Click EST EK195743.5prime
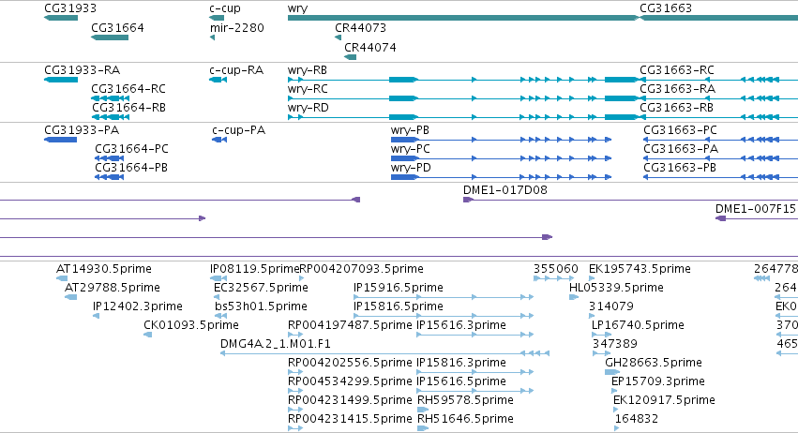 click(592, 278)
